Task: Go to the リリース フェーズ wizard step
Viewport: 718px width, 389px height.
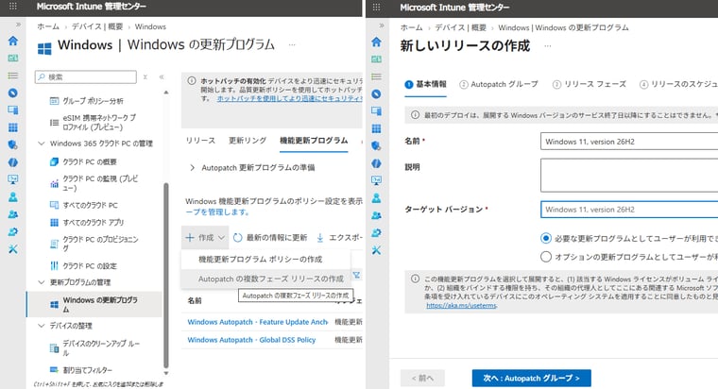Action: coord(589,84)
